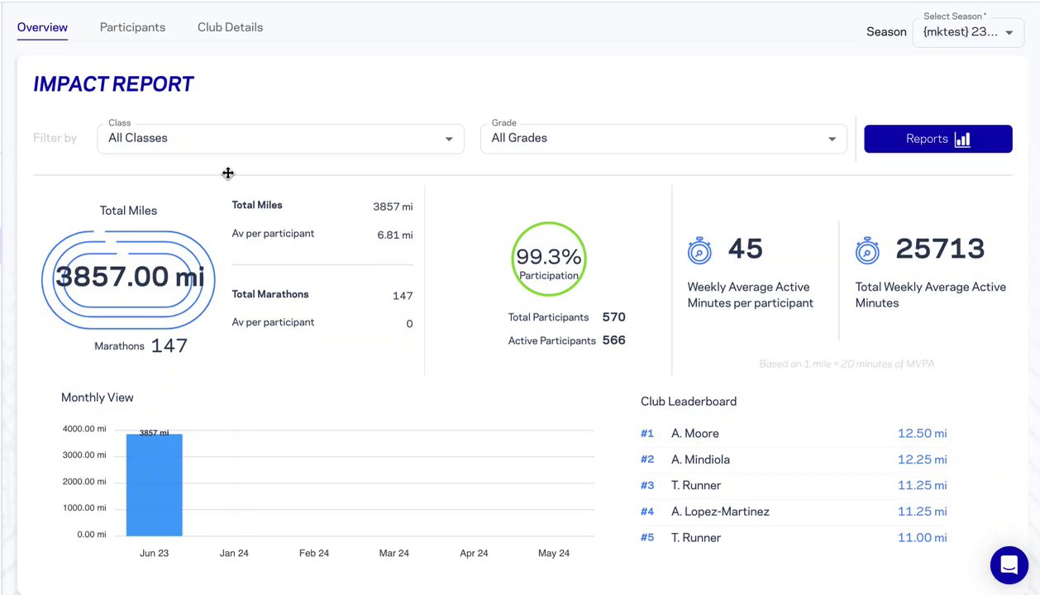This screenshot has height=595, width=1040.
Task: Click the running track Total Miles graphic
Action: tap(128, 278)
